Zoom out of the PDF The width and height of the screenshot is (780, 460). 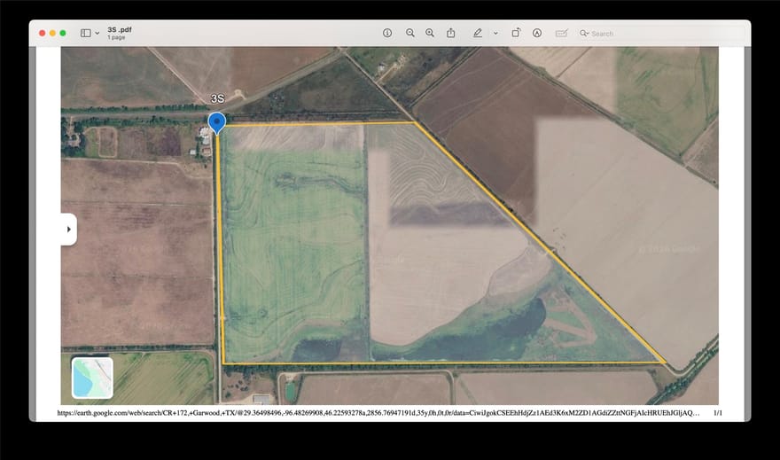409,33
